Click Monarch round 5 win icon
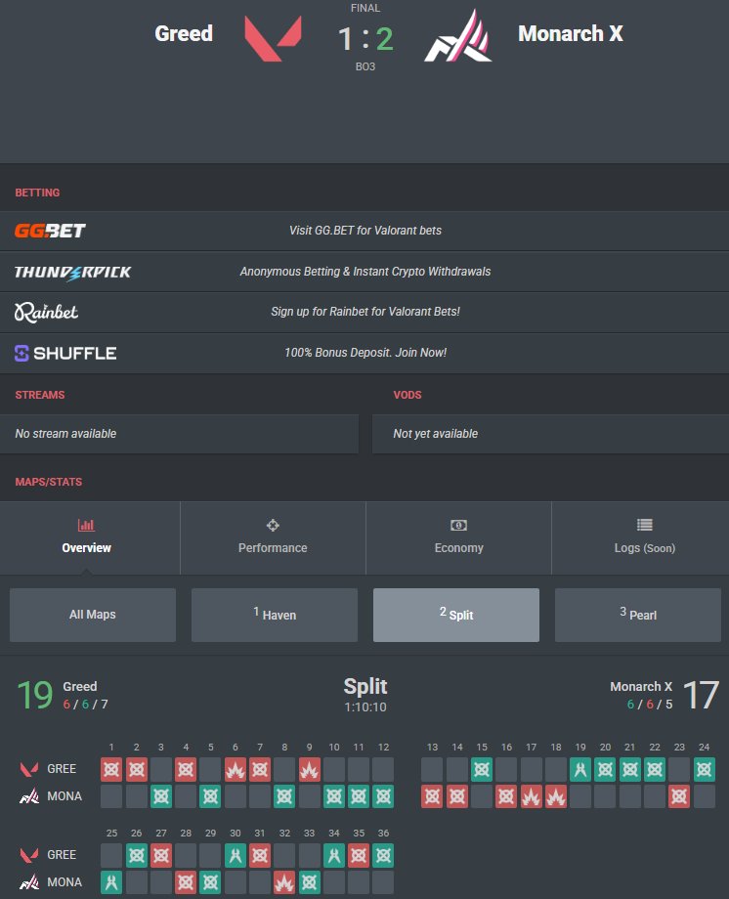The height and width of the screenshot is (899, 729). 210,796
